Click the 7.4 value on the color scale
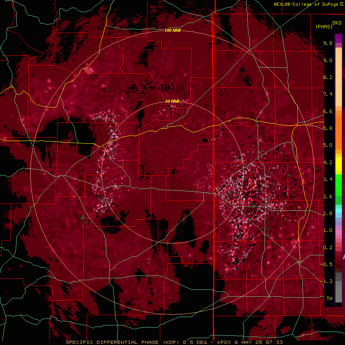Image resolution: width=345 pixels, height=345 pixels. click(x=328, y=94)
